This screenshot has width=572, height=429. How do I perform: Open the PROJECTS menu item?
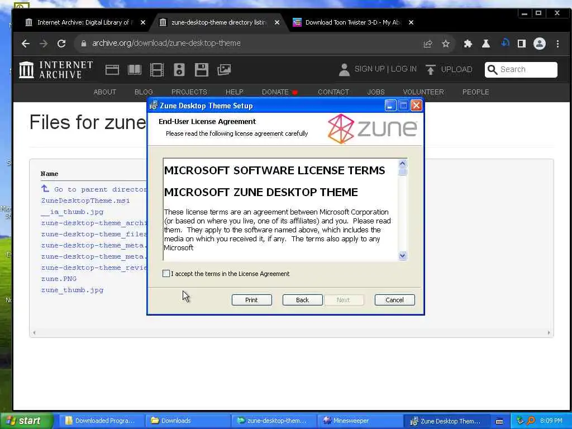tap(189, 92)
